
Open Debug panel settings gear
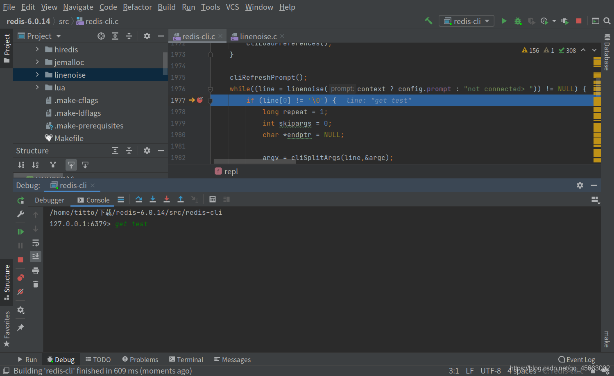(x=580, y=185)
